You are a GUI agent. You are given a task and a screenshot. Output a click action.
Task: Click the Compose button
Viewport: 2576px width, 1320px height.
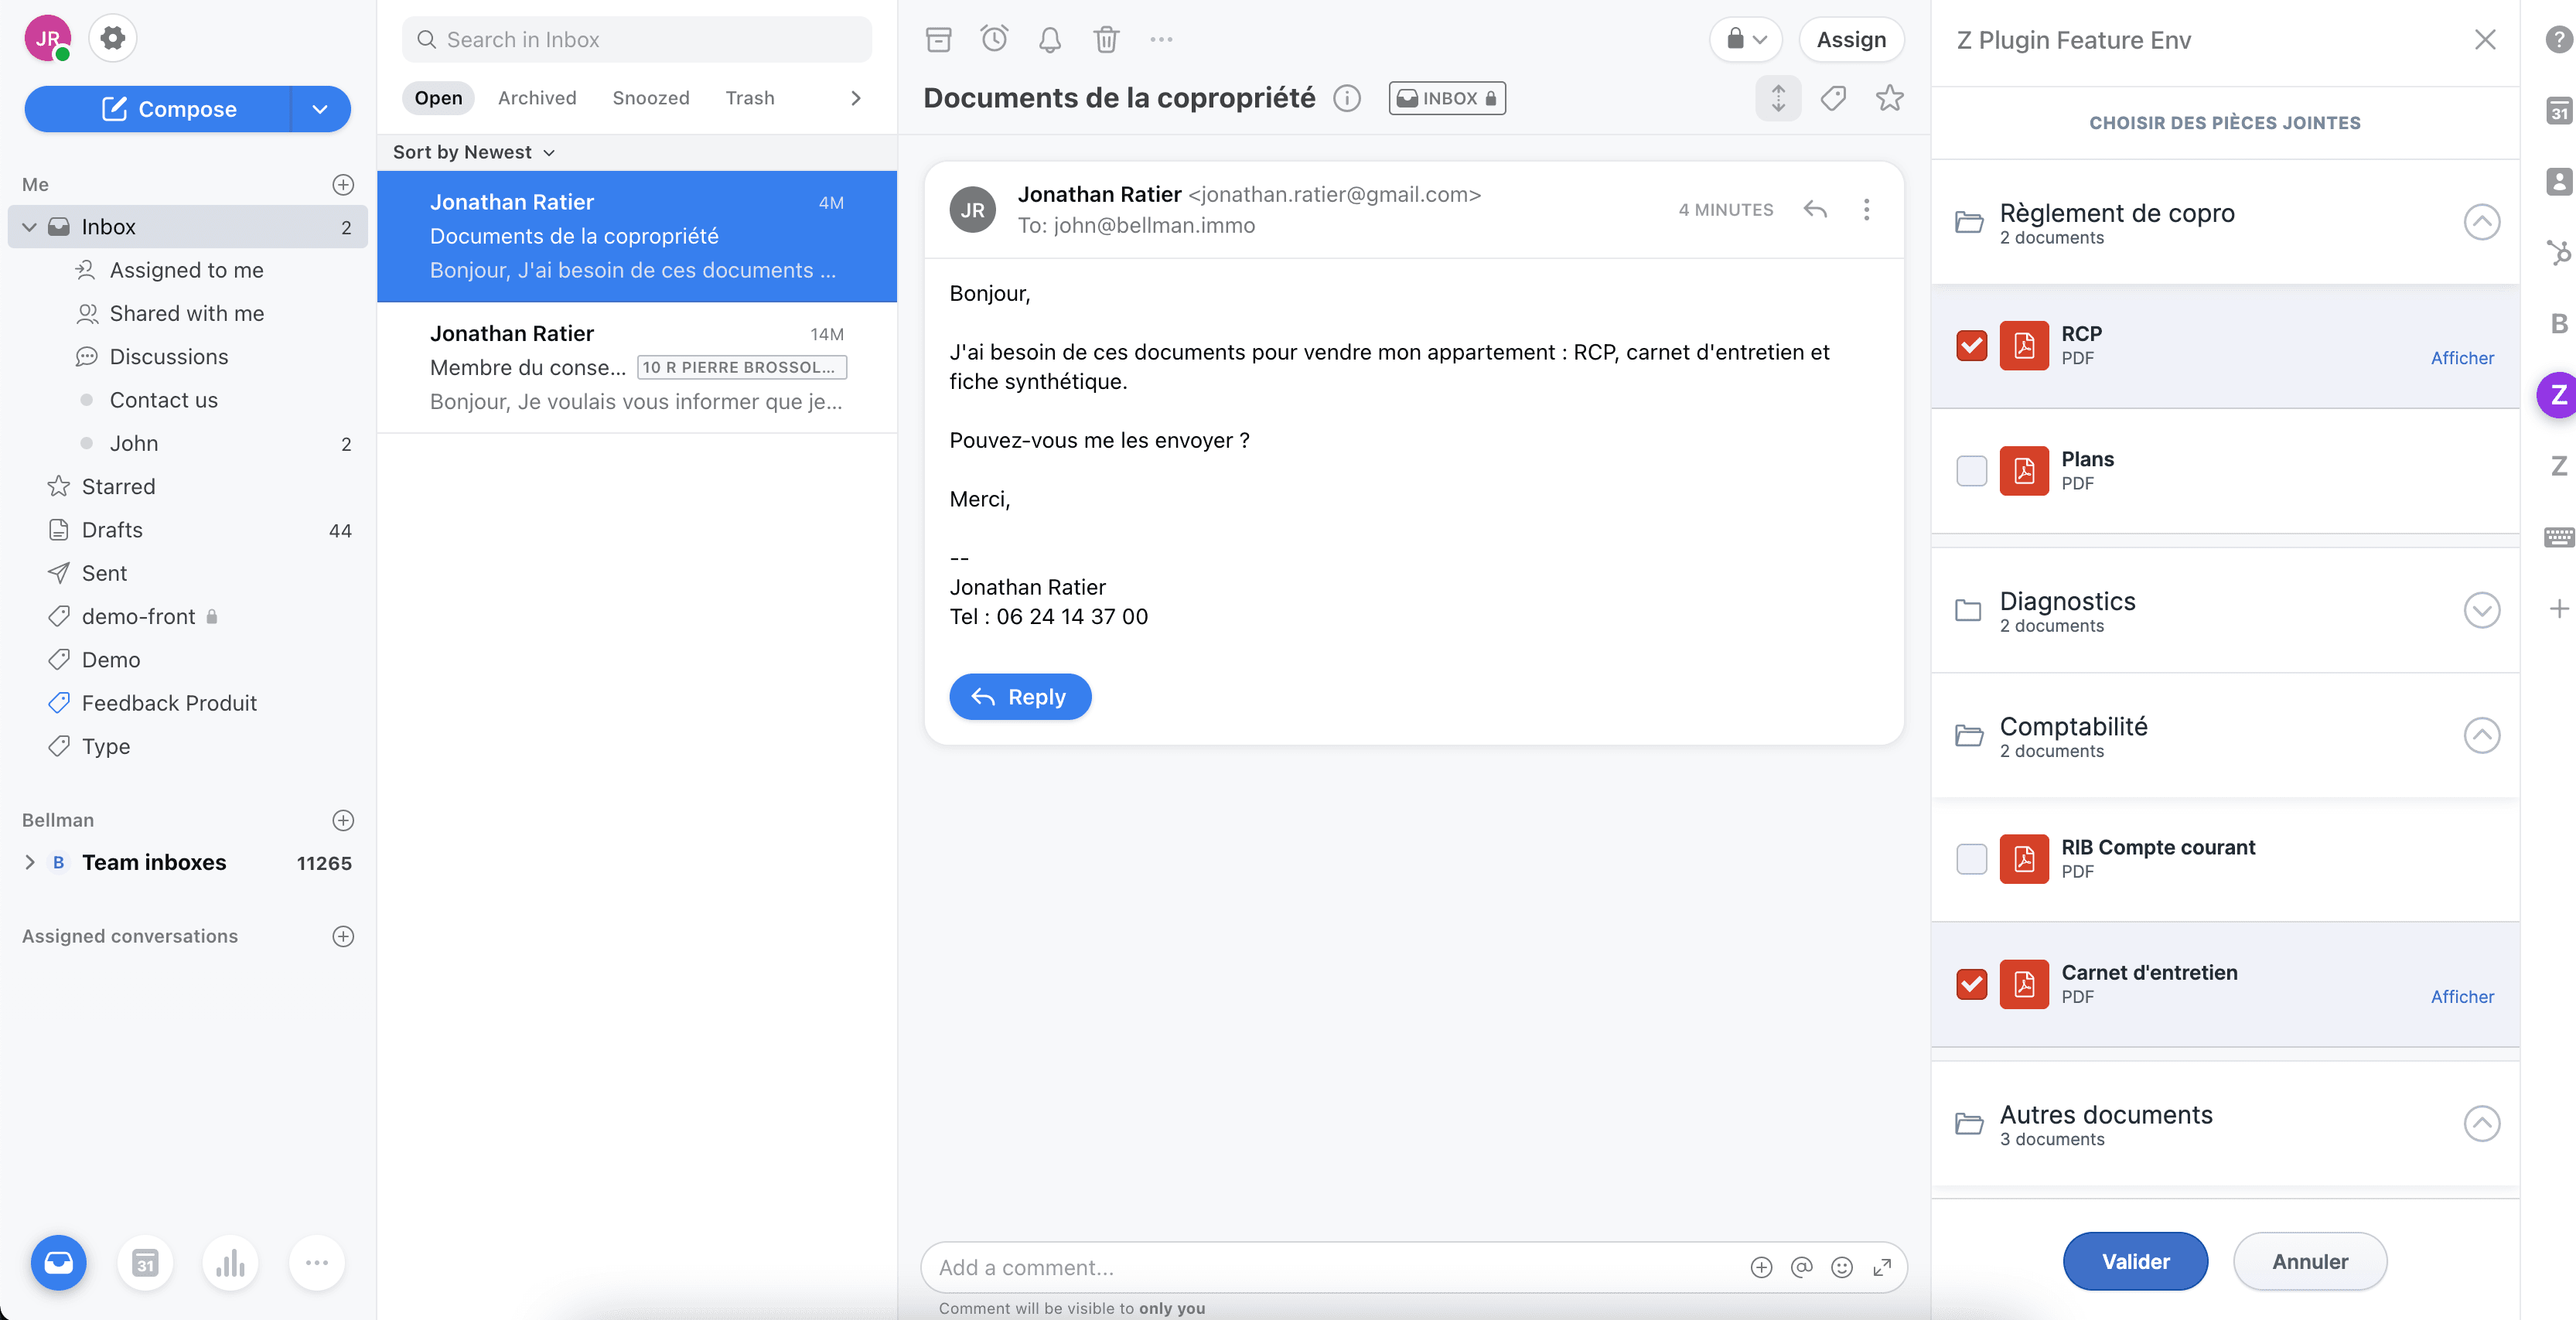click(158, 109)
